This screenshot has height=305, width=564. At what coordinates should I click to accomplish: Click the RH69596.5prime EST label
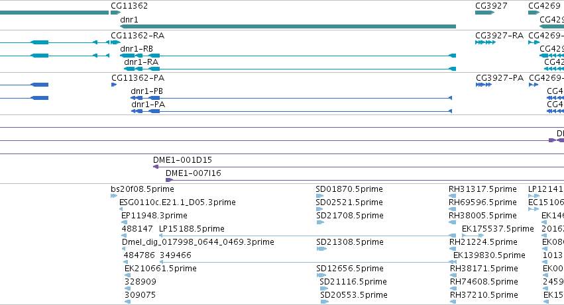coord(482,202)
